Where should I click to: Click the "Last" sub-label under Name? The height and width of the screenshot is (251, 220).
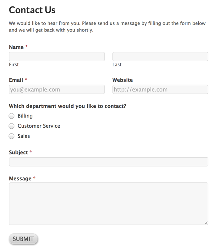tap(117, 64)
